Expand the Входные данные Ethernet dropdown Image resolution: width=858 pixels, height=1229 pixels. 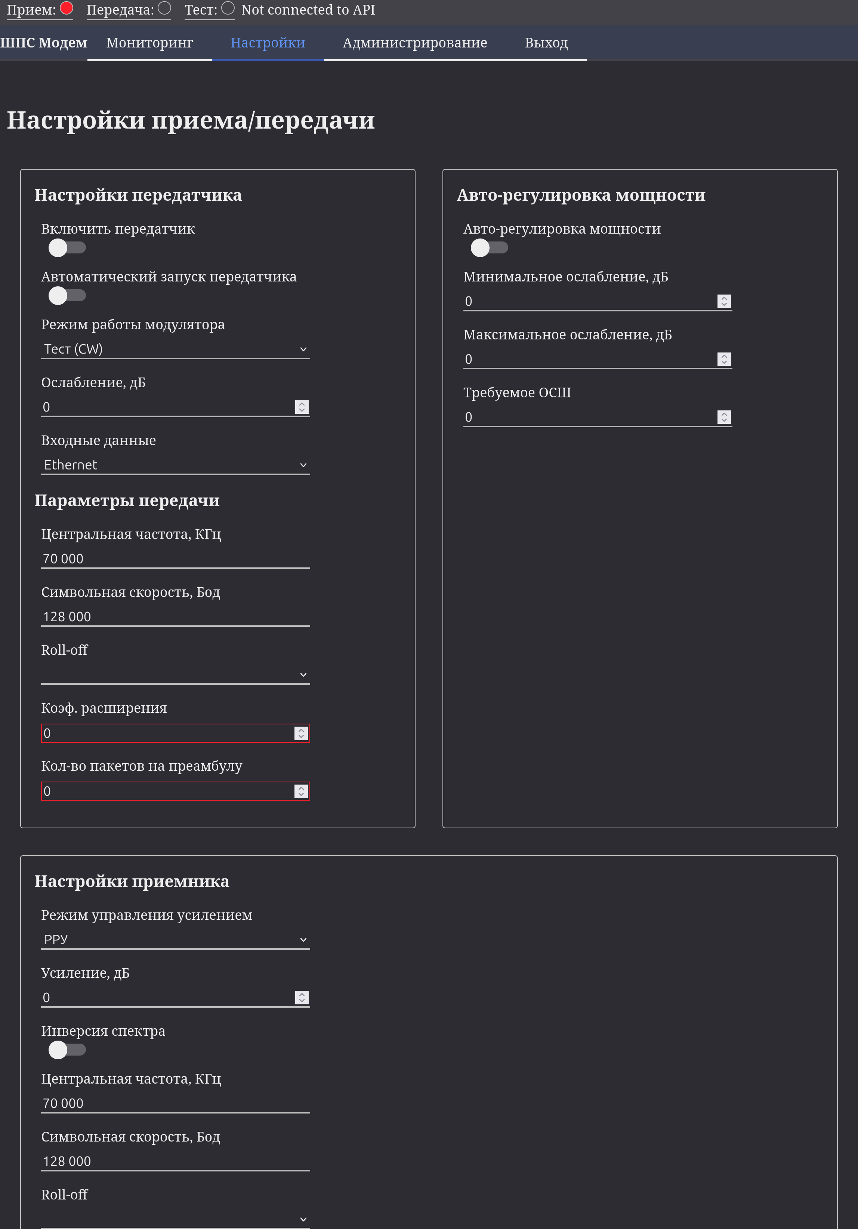(175, 465)
